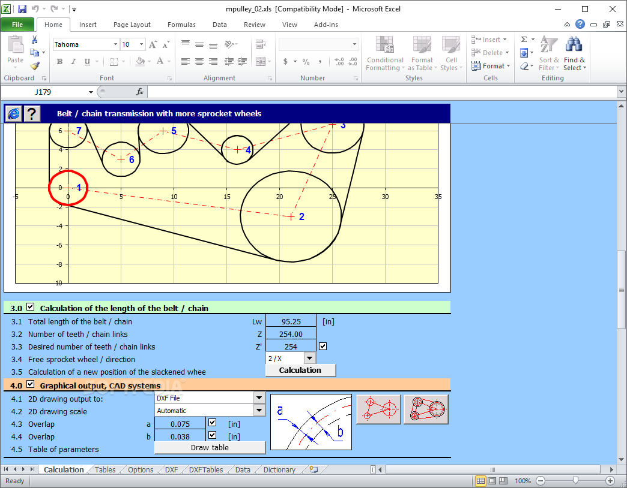Toggle the section 4.0 checkbox
The height and width of the screenshot is (488, 627).
point(31,384)
